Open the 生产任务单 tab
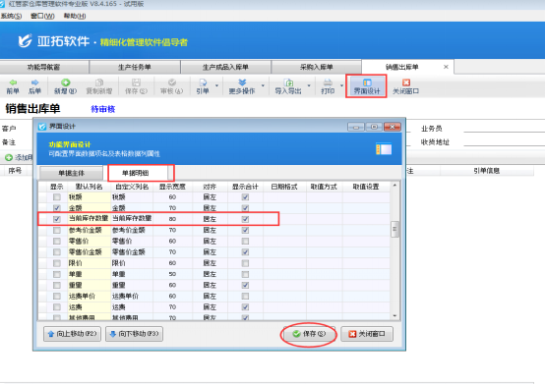Screen dimensions: 545x384 [135, 67]
